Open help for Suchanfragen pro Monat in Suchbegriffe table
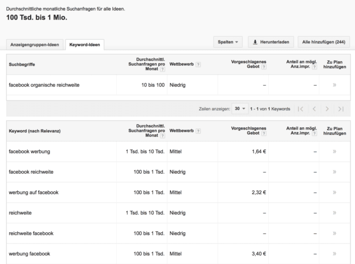 (x=162, y=69)
